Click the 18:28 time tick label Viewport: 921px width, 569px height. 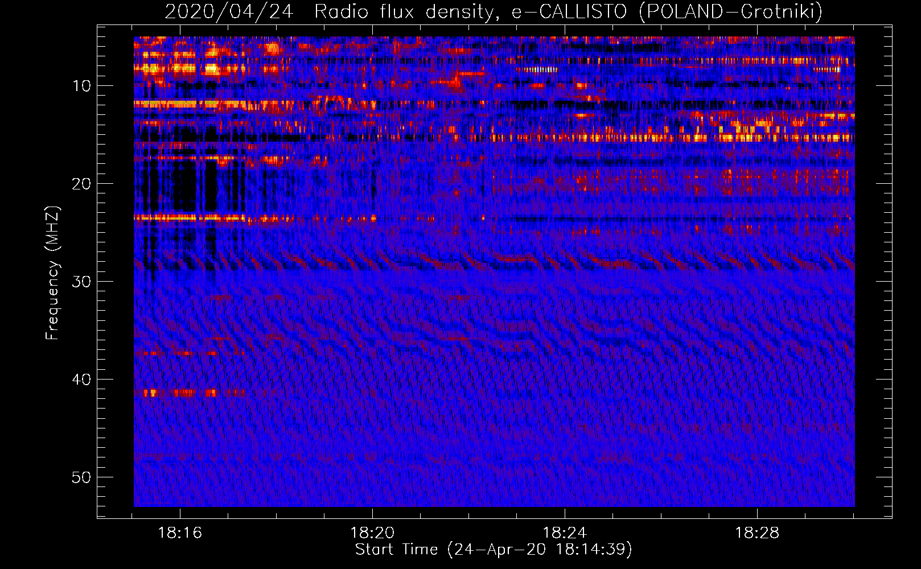[x=757, y=533]
